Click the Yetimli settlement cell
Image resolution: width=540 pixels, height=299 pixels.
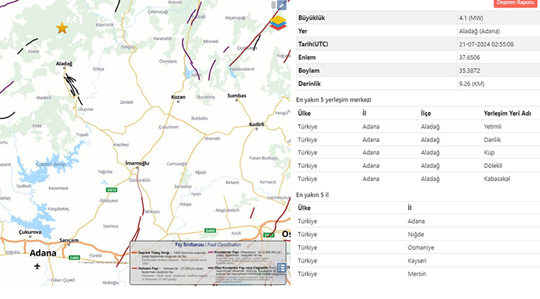pos(492,126)
